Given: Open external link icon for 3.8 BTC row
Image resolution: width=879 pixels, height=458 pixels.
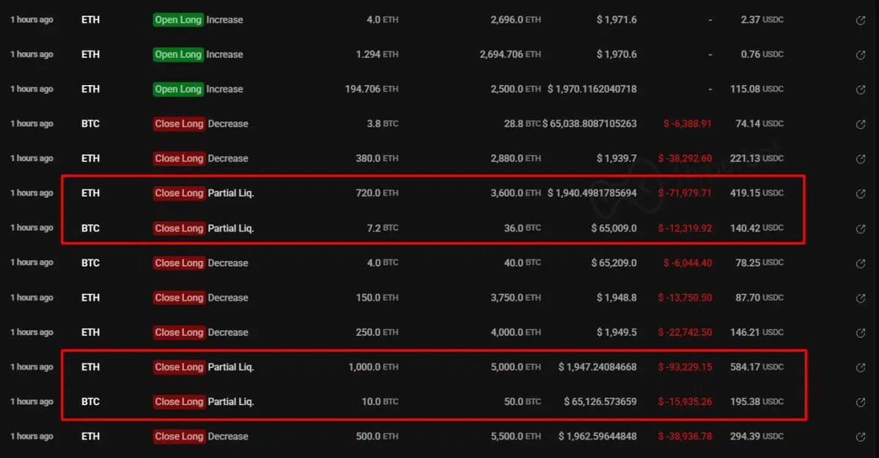Looking at the screenshot, I should (861, 125).
